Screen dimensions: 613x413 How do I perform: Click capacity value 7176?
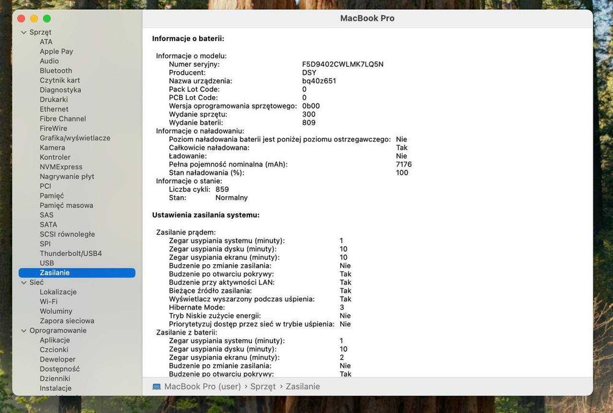(x=403, y=164)
